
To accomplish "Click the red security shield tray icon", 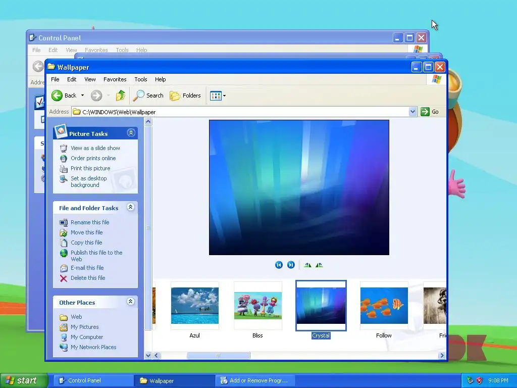I will [x=480, y=380].
